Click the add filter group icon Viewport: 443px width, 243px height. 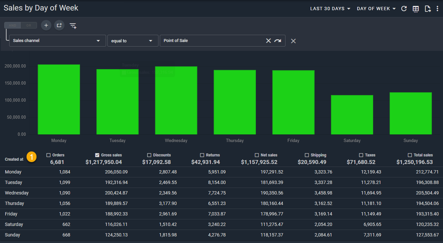(59, 25)
